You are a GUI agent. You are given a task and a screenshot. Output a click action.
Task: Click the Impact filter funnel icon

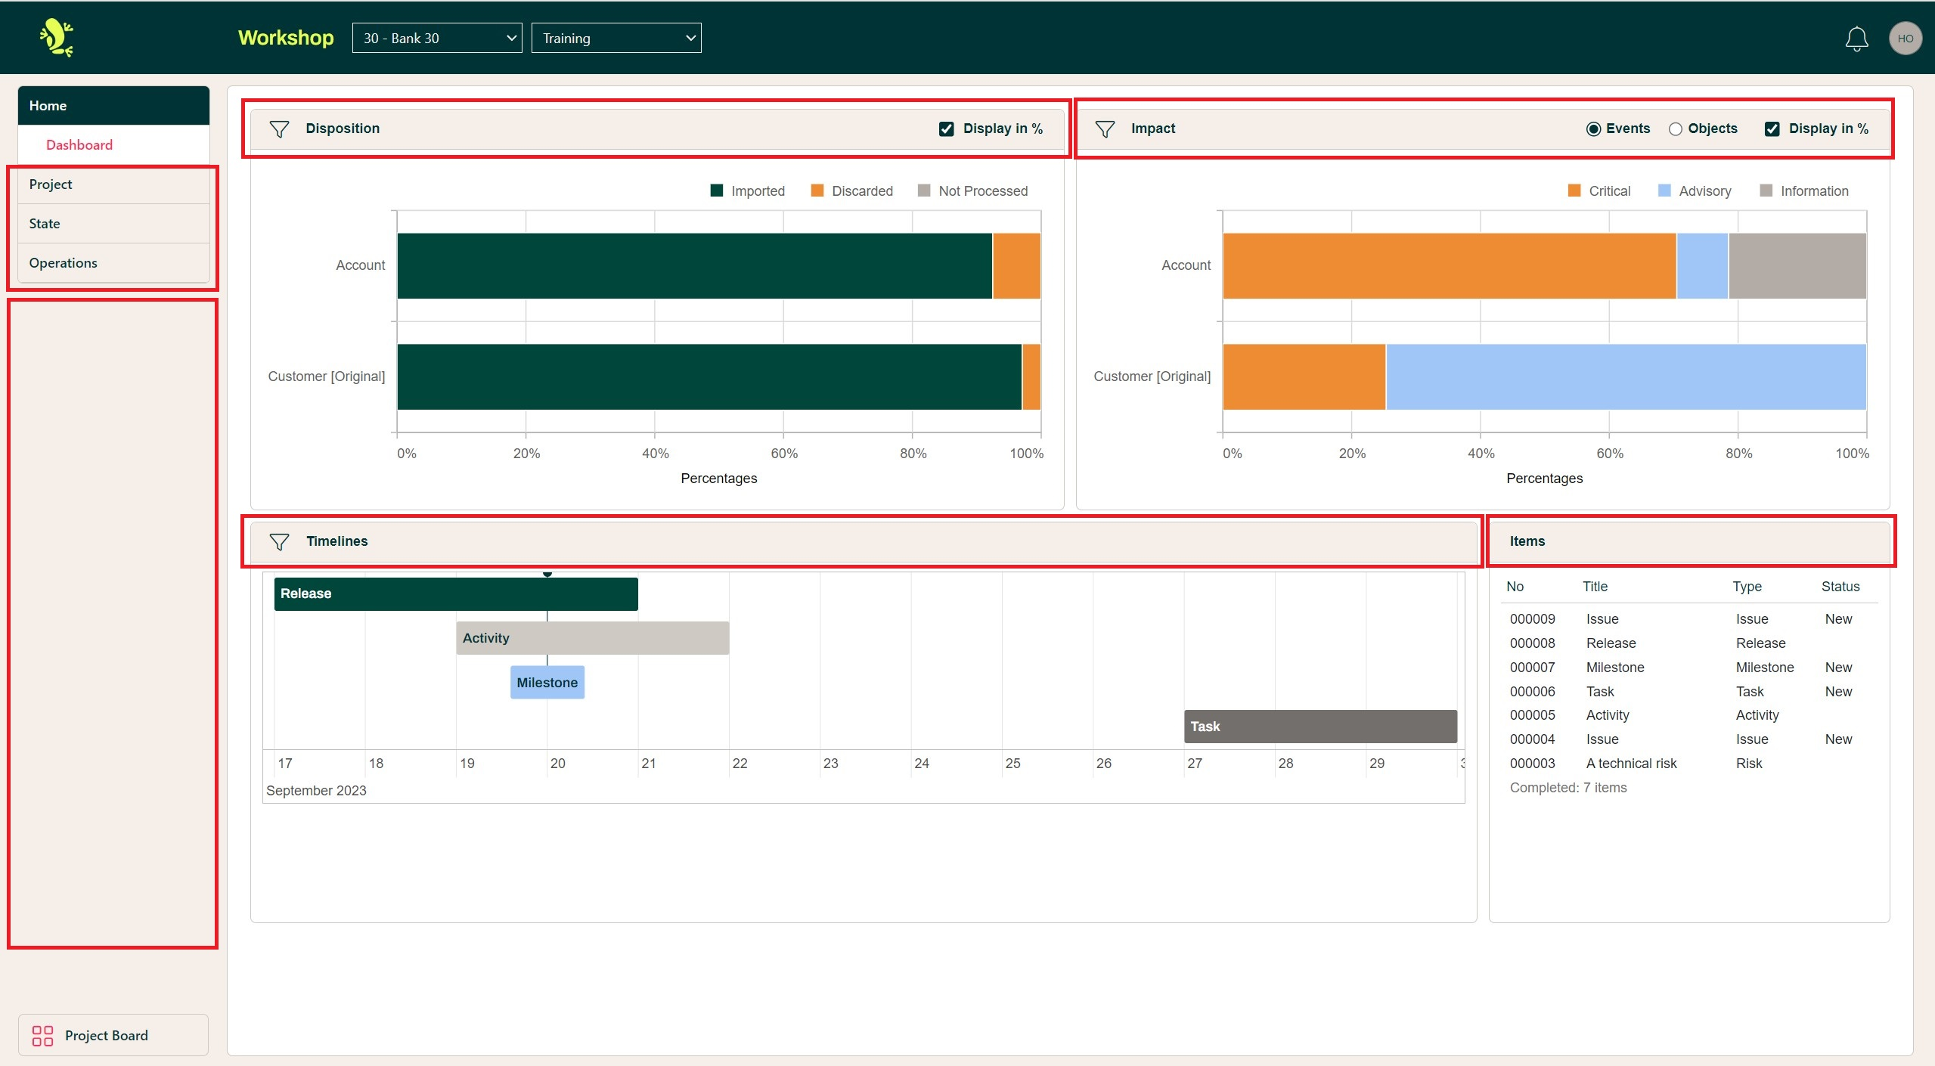point(1104,129)
